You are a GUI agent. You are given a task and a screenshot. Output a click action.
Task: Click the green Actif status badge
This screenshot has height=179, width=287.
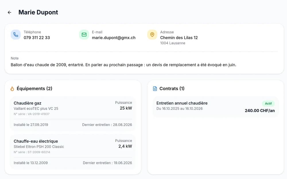click(268, 104)
